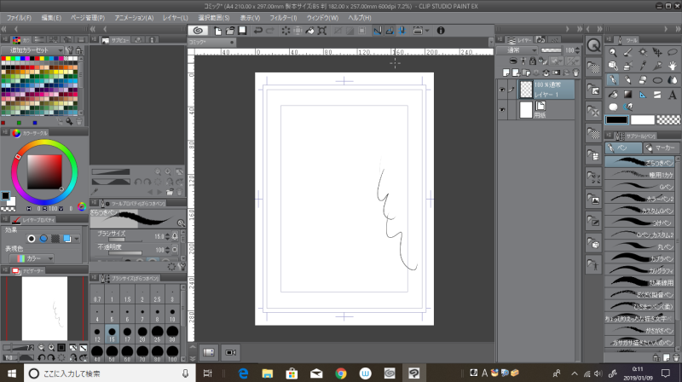Select the Zoom magnifier tool
Viewport: 682px width, 382px height.
[612, 53]
